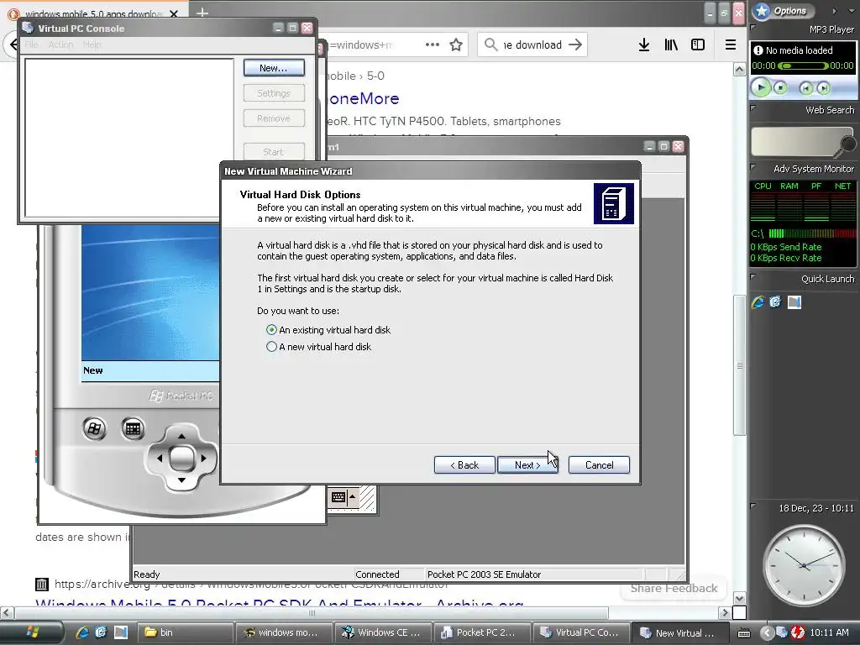Open the sidebar's down-arrow menu
The height and width of the screenshot is (645, 860).
tap(852, 11)
